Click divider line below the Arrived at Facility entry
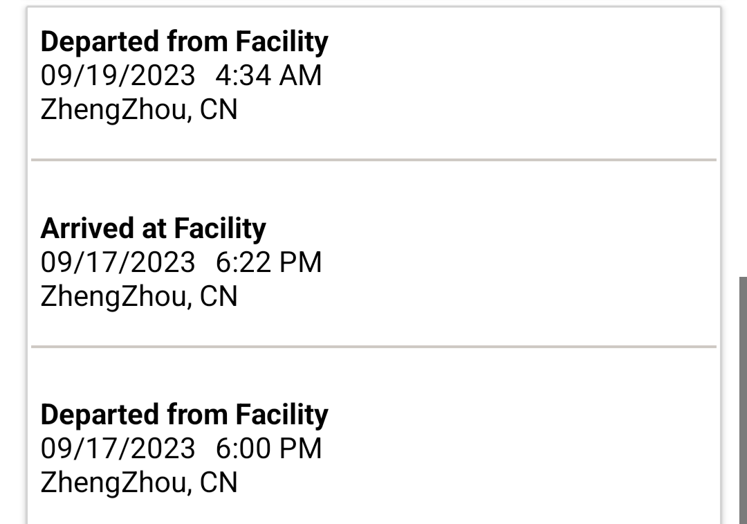This screenshot has height=524, width=747. (373, 346)
